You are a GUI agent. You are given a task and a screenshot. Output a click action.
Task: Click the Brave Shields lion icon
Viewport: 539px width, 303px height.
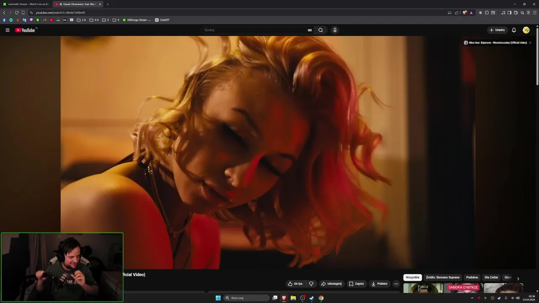click(464, 13)
